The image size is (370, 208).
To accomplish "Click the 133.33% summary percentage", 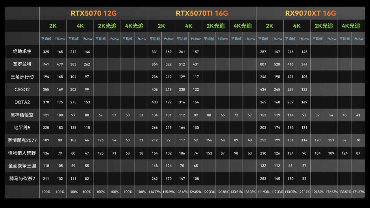I will pyautogui.click(x=250, y=192).
